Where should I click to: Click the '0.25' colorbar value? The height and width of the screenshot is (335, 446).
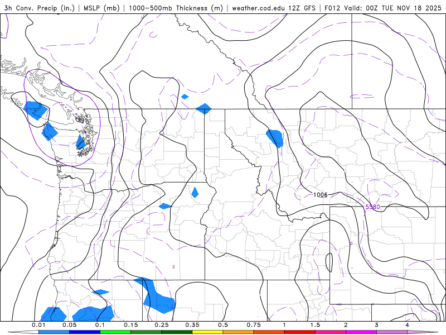click(x=162, y=325)
